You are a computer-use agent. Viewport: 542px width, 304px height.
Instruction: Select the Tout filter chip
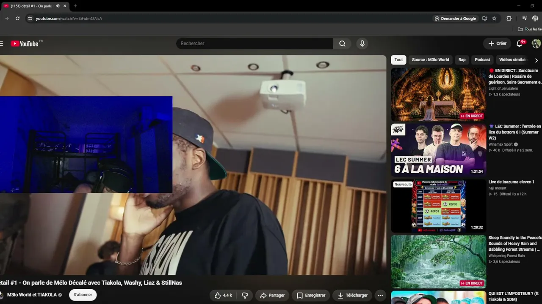398,60
